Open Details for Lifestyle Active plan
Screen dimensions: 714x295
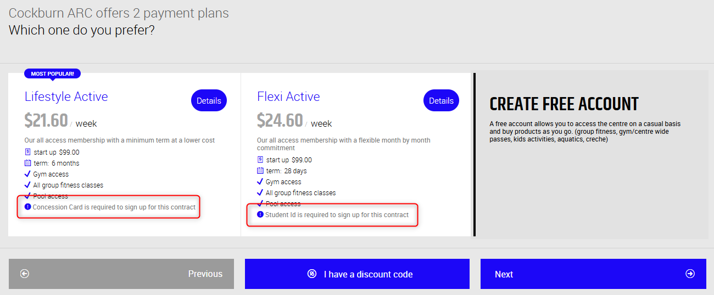209,100
